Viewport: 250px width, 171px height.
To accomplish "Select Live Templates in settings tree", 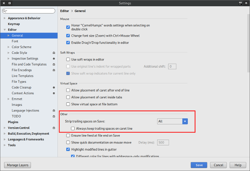I will 22,76.
